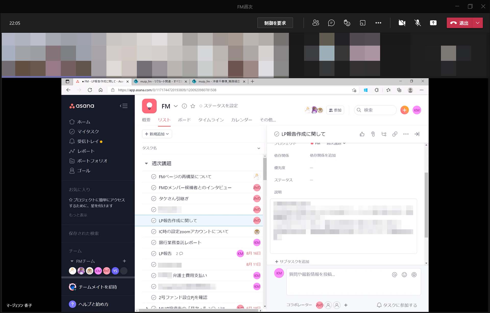This screenshot has width=490, height=313.
Task: Like the task with thumbs up
Action: 362,134
